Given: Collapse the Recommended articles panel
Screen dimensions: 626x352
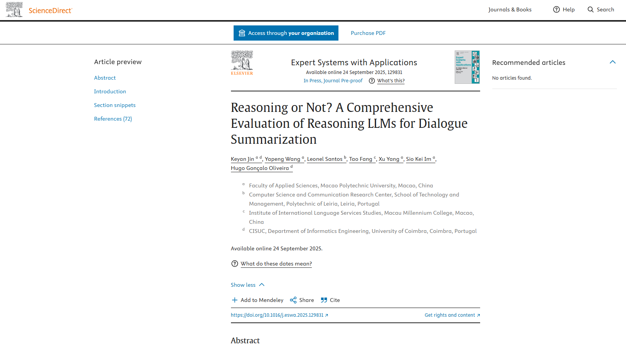Looking at the screenshot, I should tap(612, 62).
